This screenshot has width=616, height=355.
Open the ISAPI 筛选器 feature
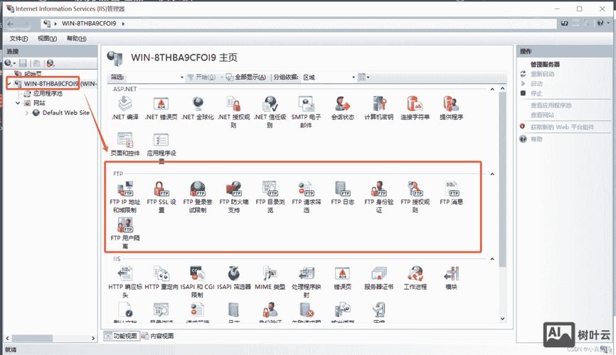(x=234, y=278)
